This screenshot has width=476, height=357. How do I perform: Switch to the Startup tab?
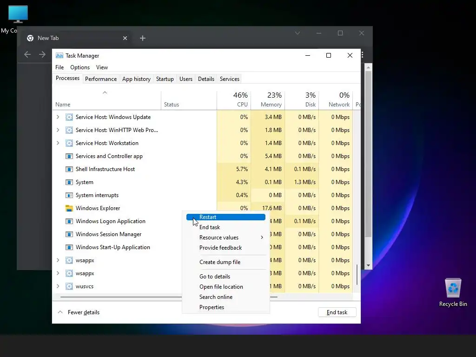165,79
